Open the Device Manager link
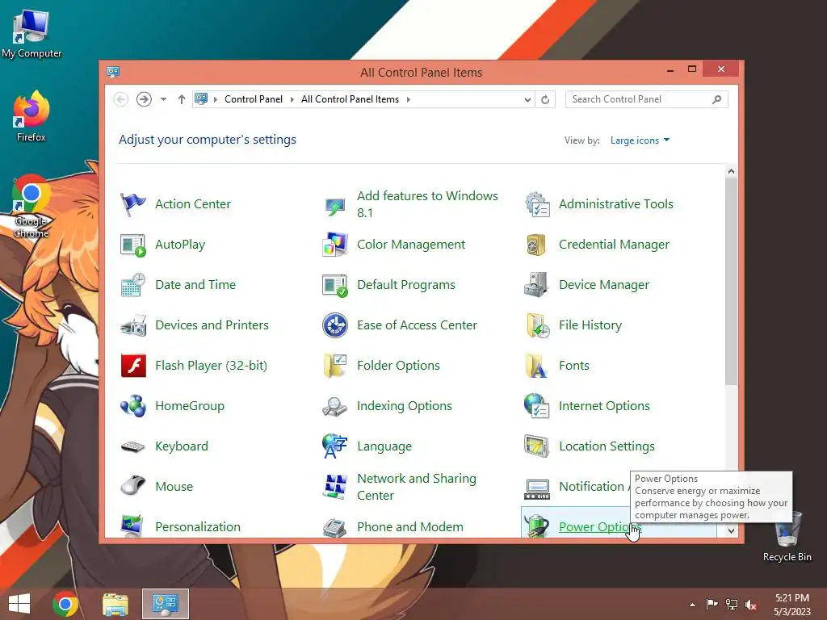The height and width of the screenshot is (620, 827). (x=604, y=285)
